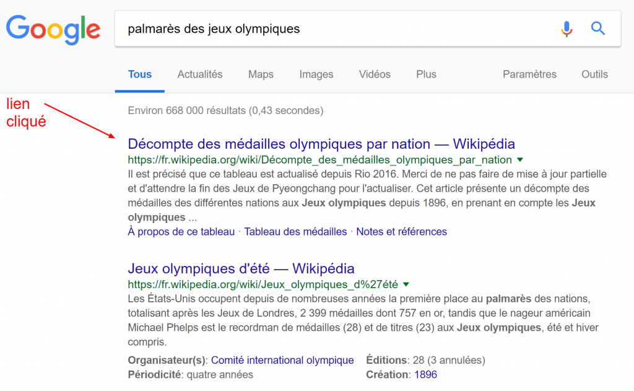Expand the Plus menu
The image size is (634, 391).
tap(426, 74)
